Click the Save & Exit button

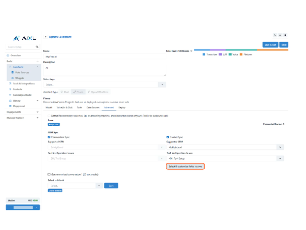pyautogui.click(x=270, y=45)
